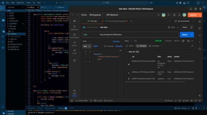The image size is (207, 115).
Task: Open the GET method dropdown
Action: pyautogui.click(x=89, y=35)
